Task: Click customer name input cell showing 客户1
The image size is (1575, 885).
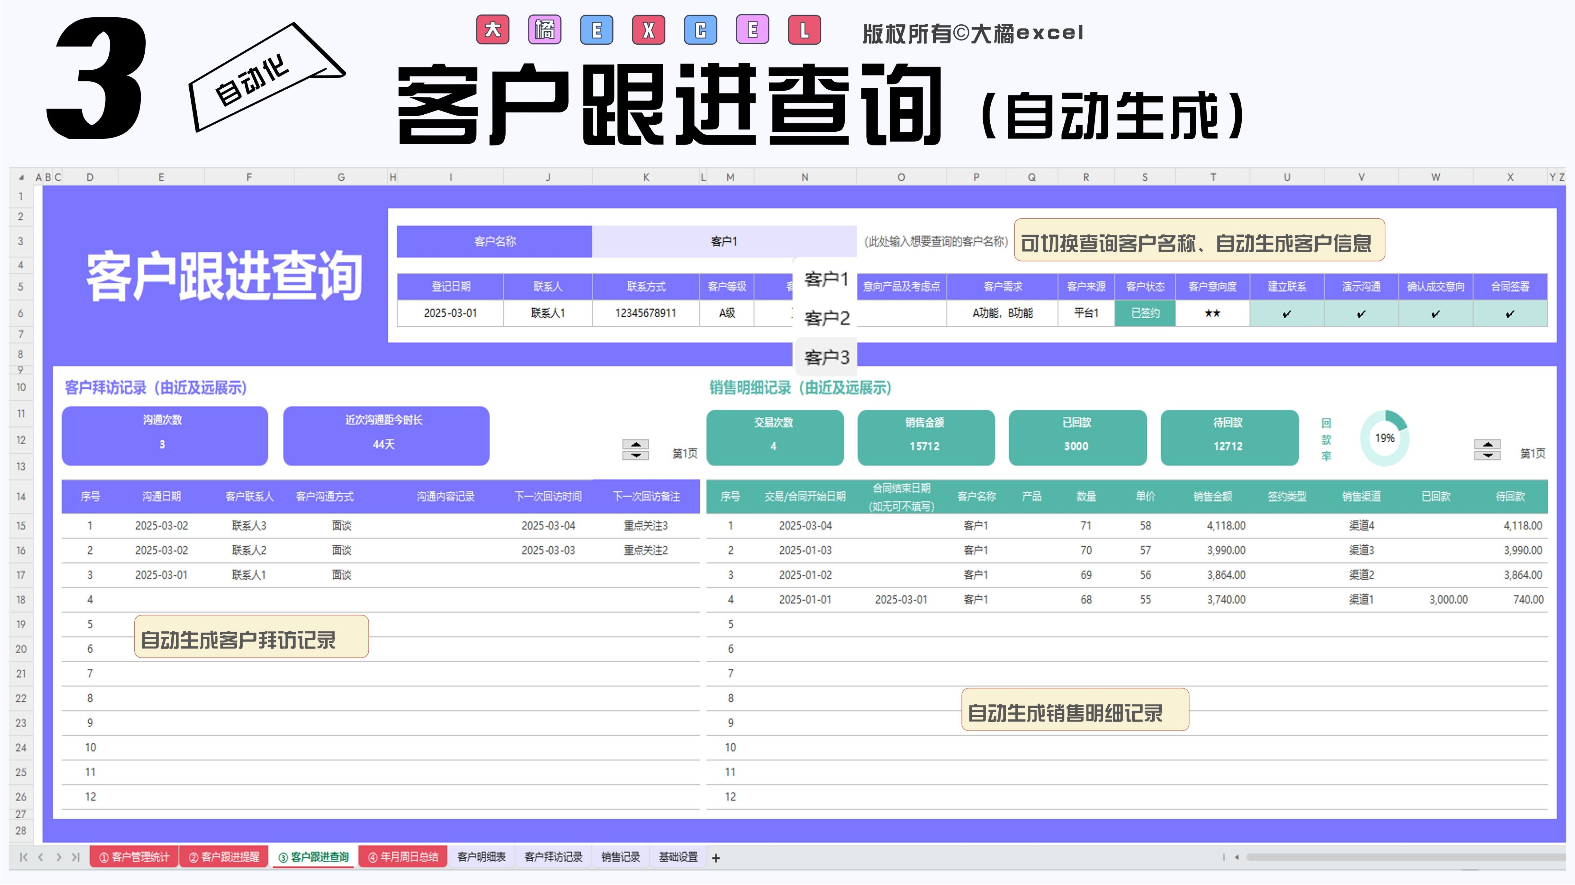Action: coord(723,242)
